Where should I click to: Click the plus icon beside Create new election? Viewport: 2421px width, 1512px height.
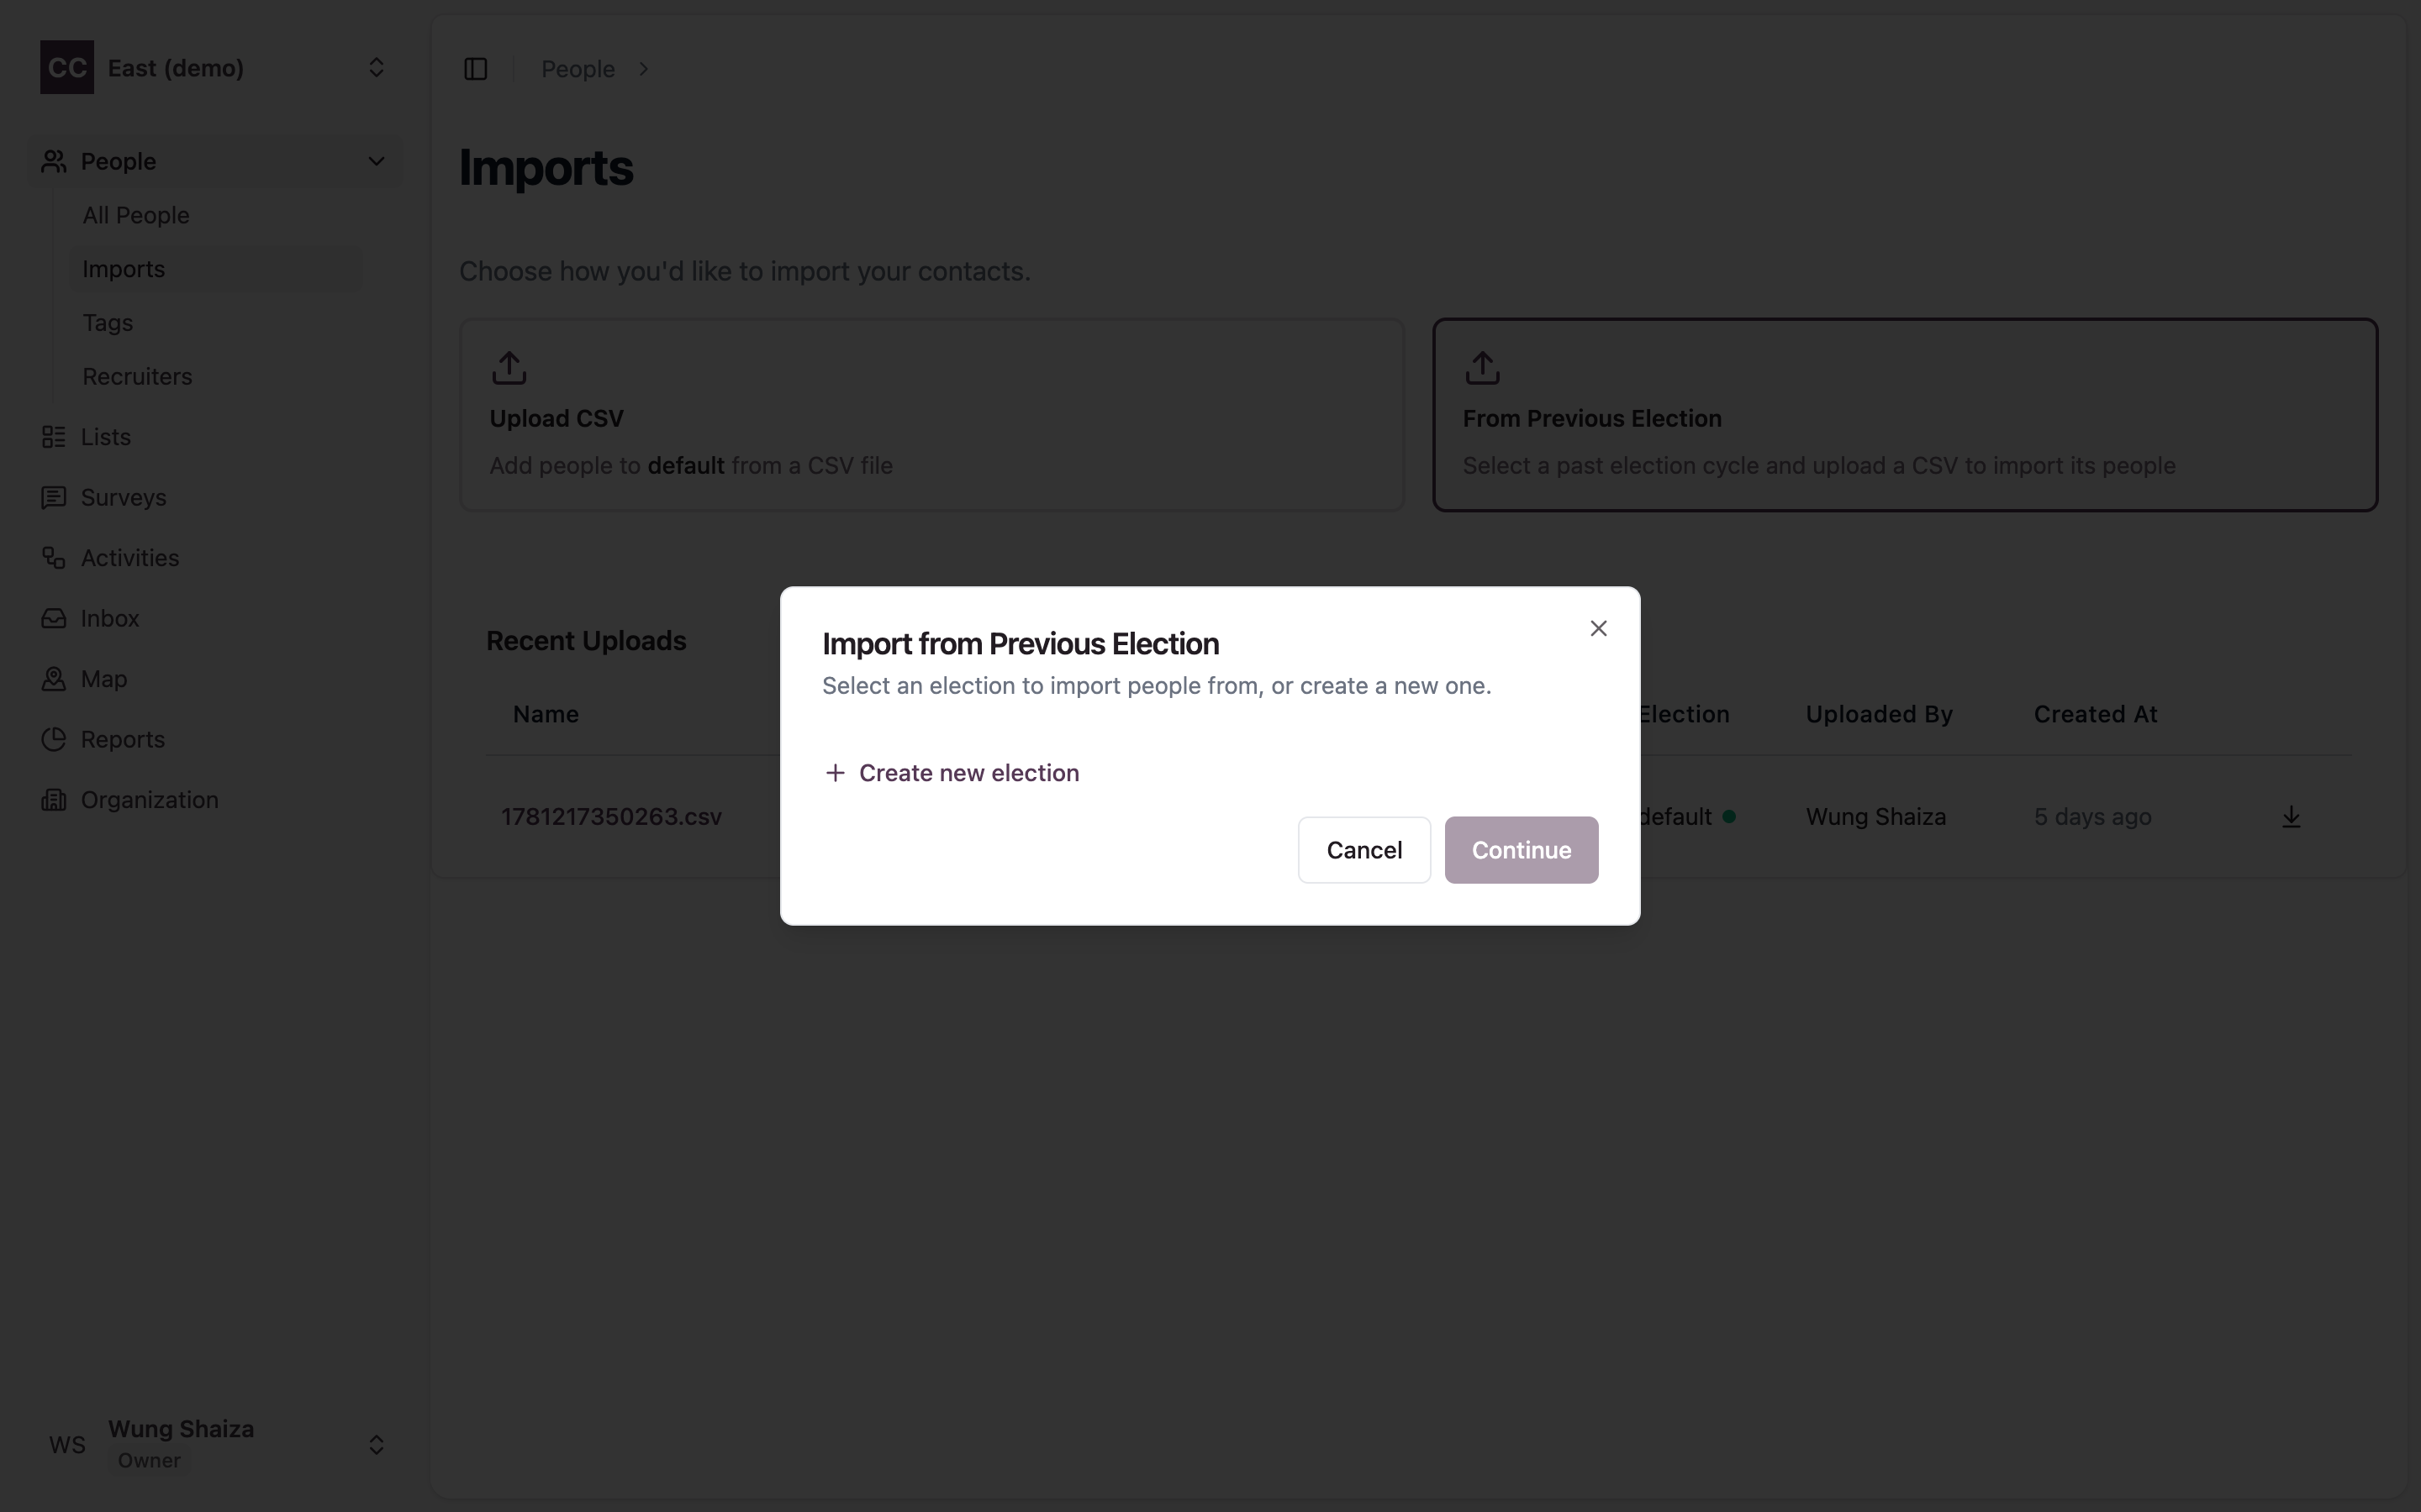click(835, 772)
